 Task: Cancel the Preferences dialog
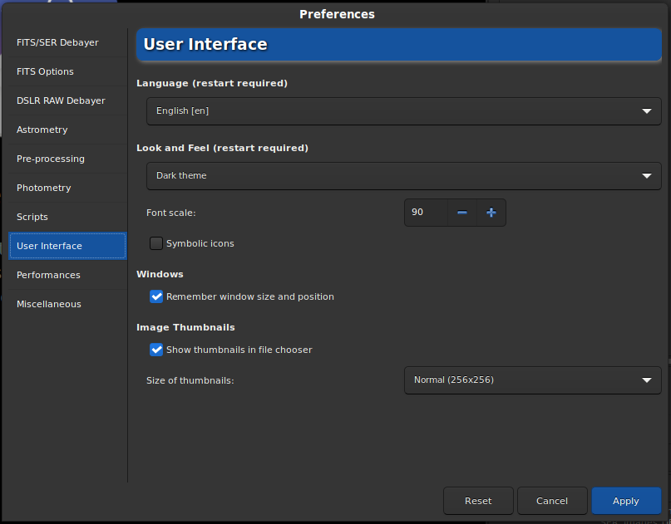tap(552, 501)
